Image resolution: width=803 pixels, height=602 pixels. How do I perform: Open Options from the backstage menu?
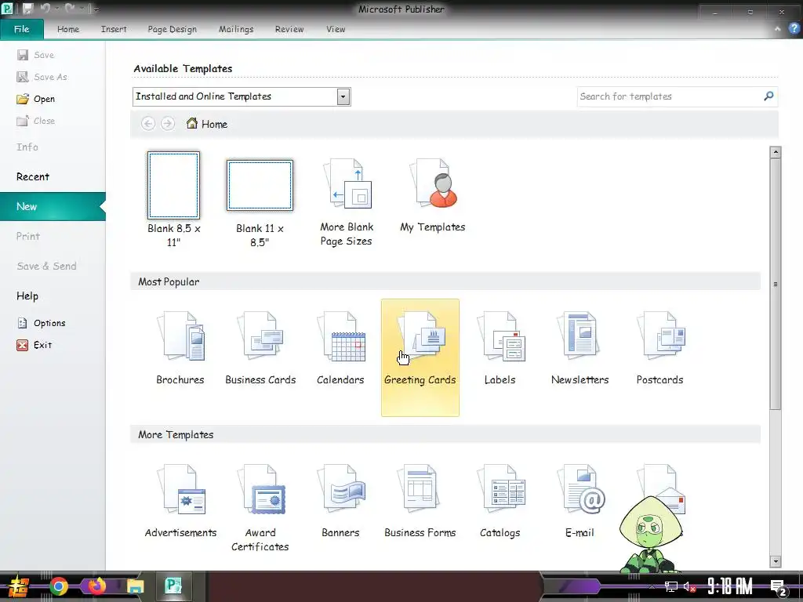[42, 323]
